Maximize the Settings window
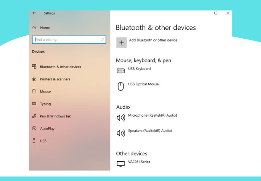Image resolution: width=261 pixels, height=181 pixels. [216, 13]
